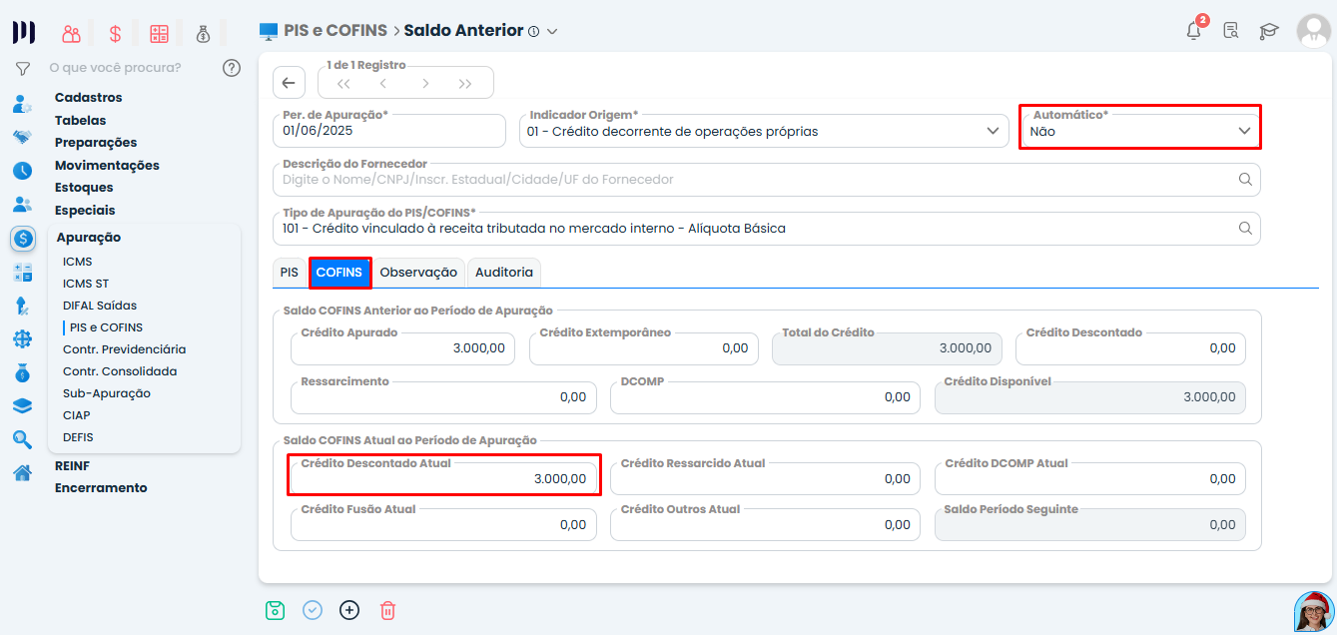Viewport: 1337px width, 635px height.
Task: Click the graduation cap learning icon
Action: pyautogui.click(x=1268, y=31)
